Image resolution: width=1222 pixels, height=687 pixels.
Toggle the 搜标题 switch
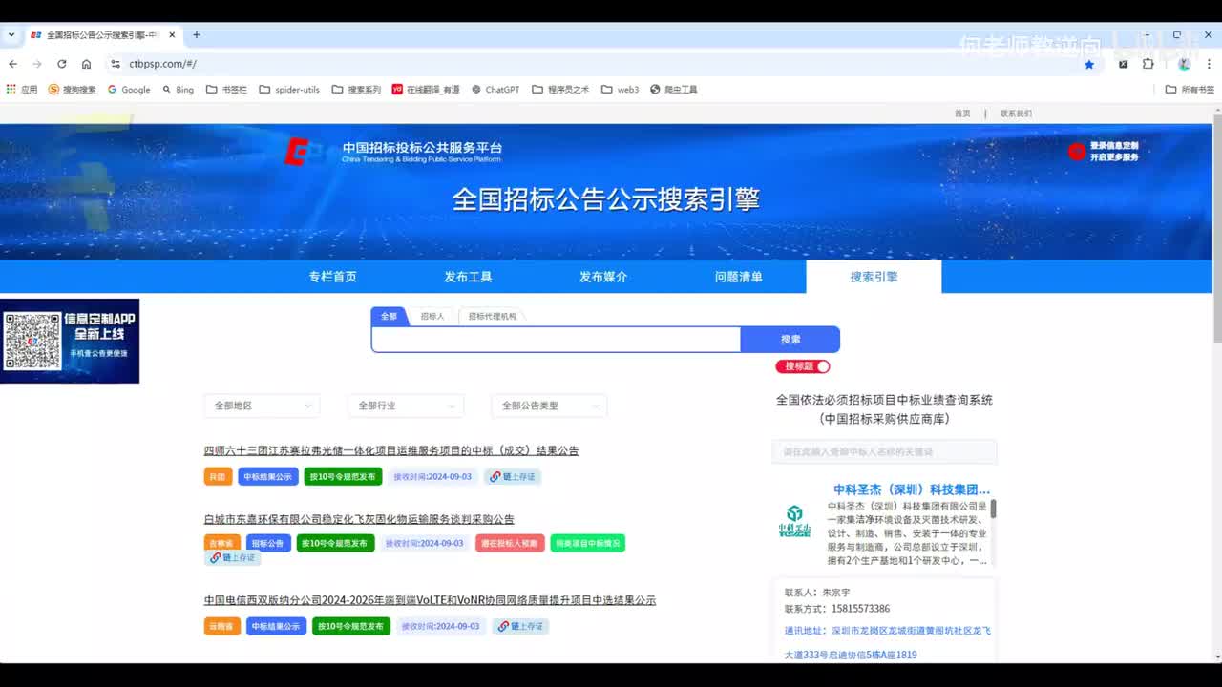(x=803, y=366)
